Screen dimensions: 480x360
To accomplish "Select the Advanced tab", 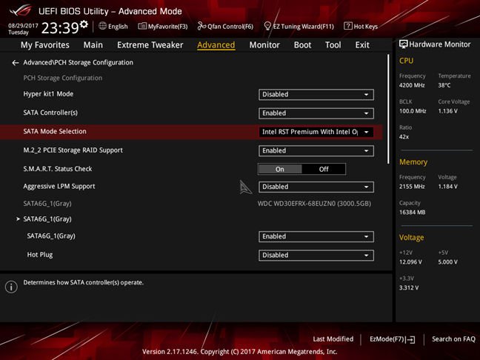I will 216,45.
